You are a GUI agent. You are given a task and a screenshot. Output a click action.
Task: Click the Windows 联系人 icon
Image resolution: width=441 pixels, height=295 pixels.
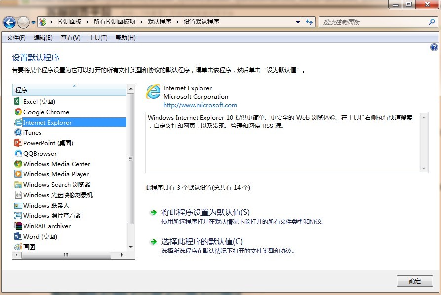(x=18, y=205)
